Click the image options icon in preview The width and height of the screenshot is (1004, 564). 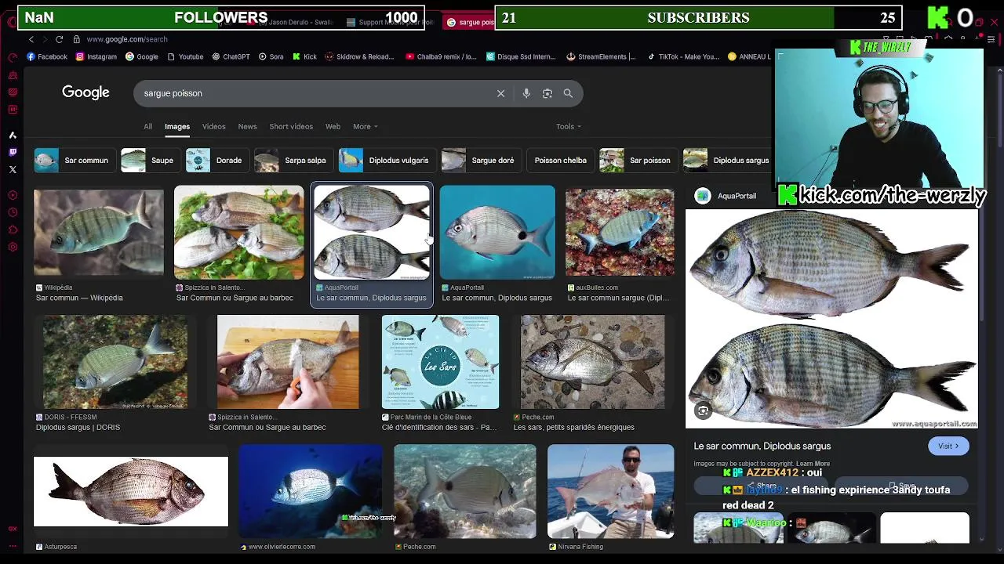(x=703, y=410)
